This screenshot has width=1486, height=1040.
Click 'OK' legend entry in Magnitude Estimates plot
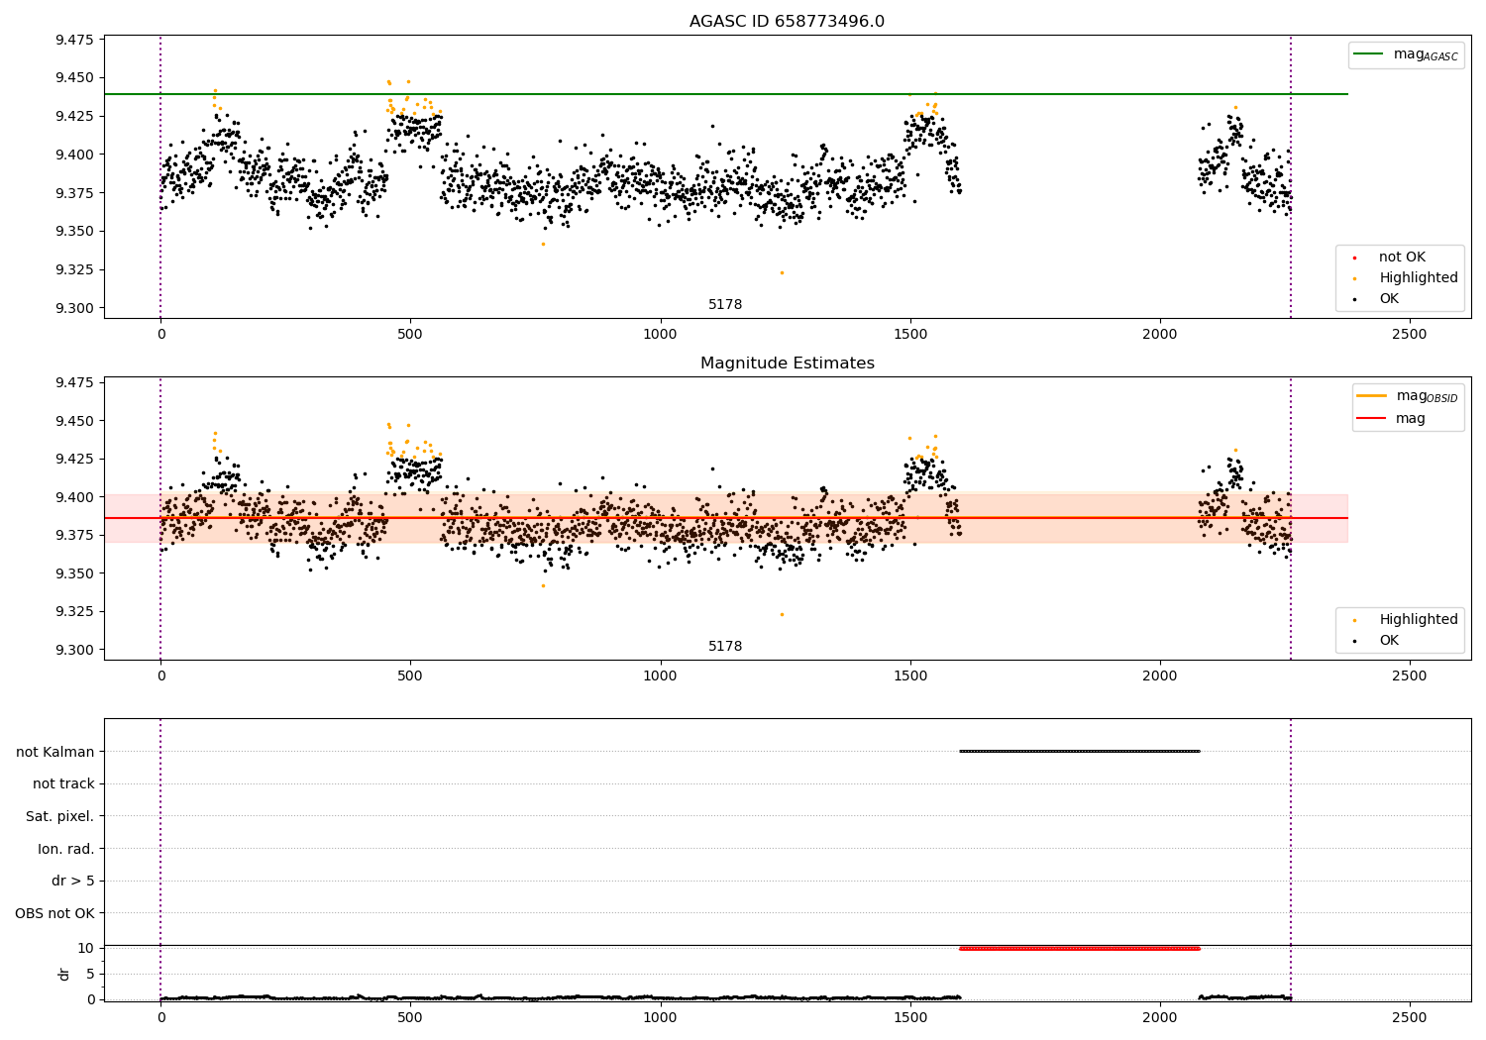coord(1377,640)
